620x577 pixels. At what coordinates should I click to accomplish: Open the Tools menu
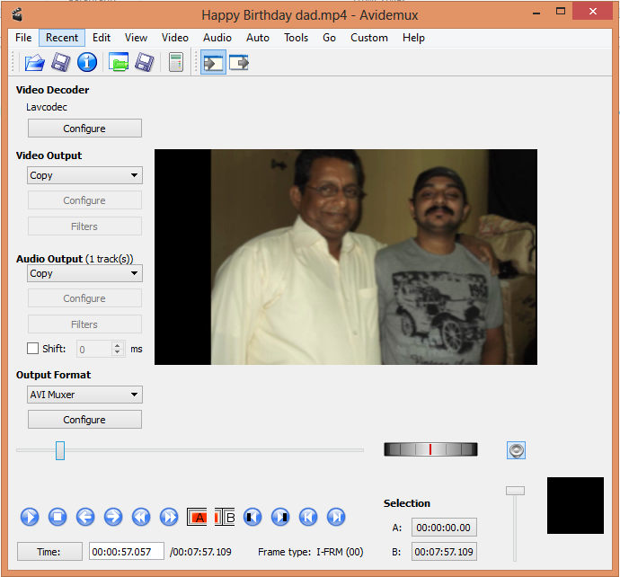pos(296,38)
